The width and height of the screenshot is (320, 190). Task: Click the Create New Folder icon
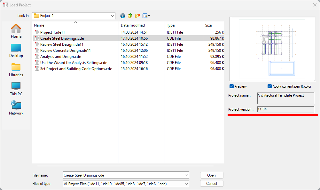(137, 16)
